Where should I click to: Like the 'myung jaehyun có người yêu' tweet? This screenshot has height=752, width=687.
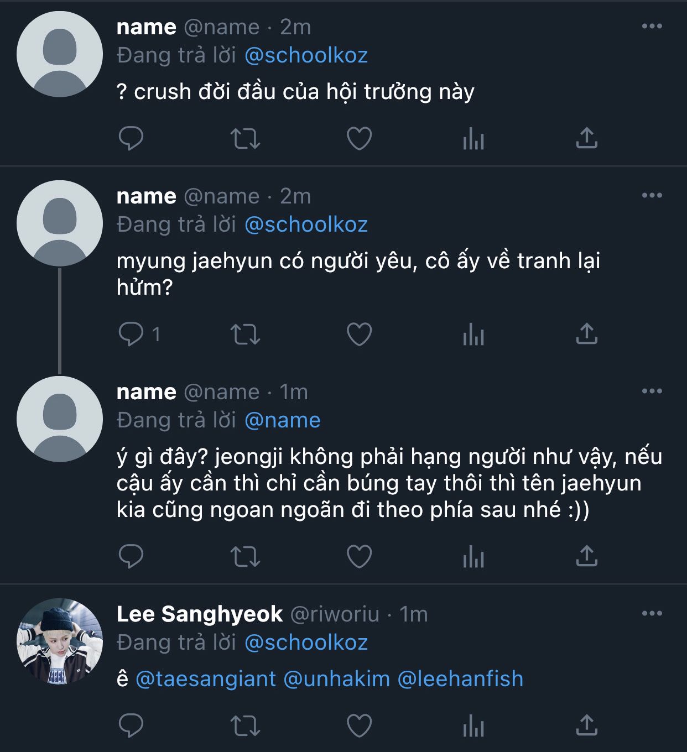[x=359, y=334]
